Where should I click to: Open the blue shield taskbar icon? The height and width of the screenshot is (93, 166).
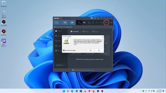77,91
